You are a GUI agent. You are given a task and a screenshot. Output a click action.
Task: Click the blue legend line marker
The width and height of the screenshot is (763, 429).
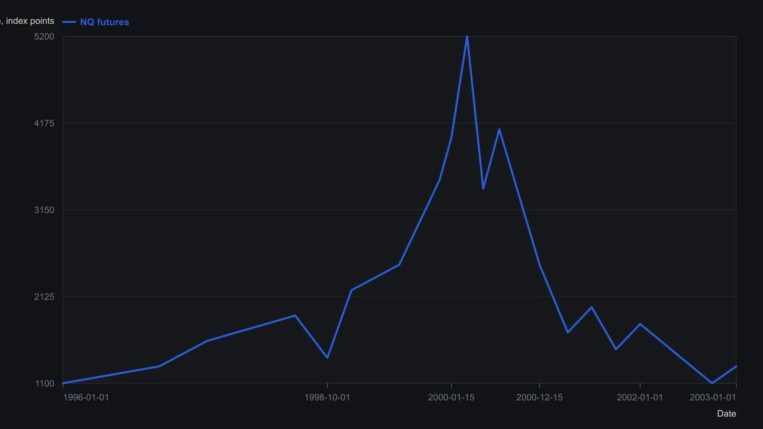tap(69, 22)
